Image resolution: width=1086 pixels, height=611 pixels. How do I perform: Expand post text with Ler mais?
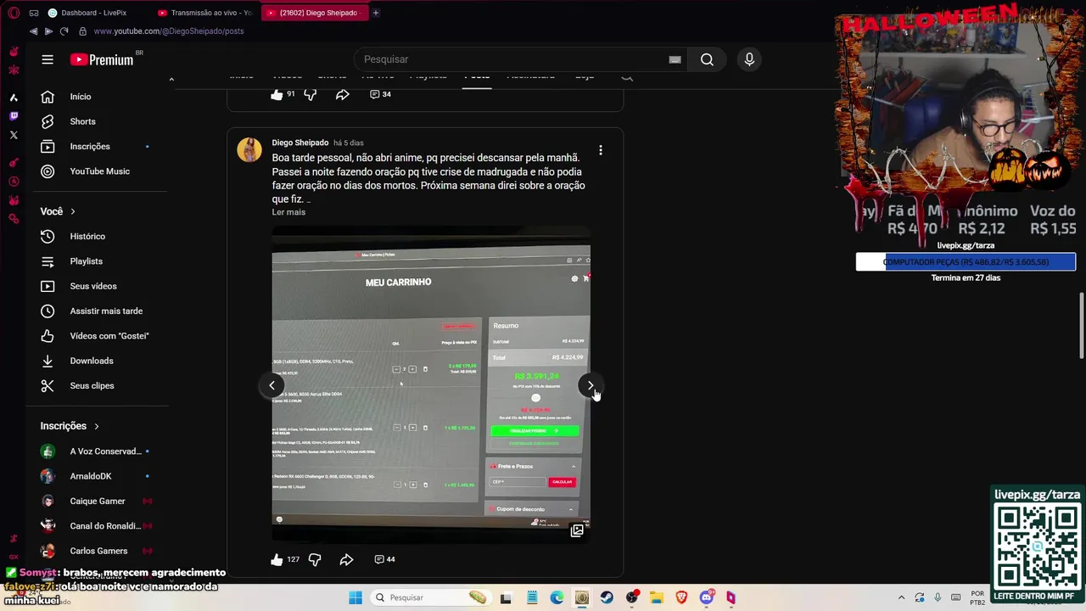(x=288, y=212)
